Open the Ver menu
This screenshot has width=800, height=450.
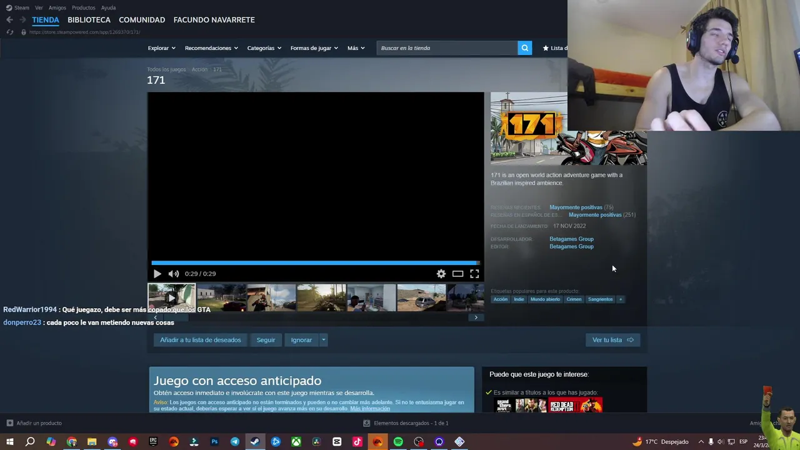pyautogui.click(x=39, y=7)
